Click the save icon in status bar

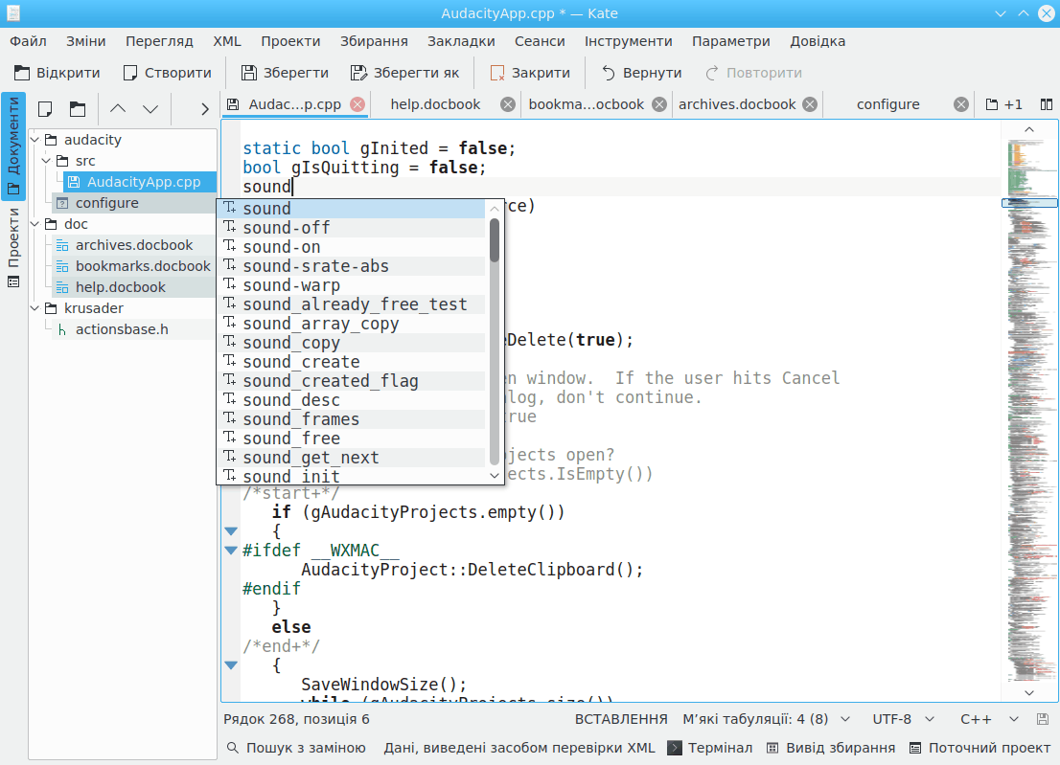click(x=1043, y=719)
